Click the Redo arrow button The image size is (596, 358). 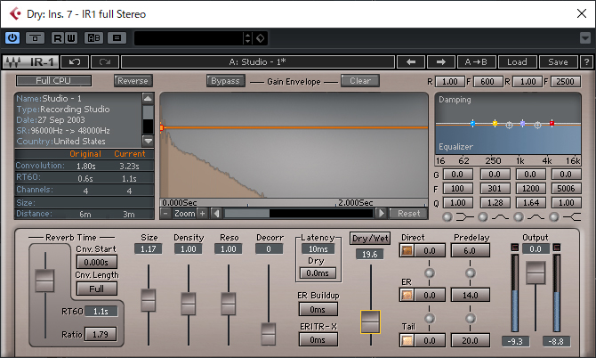[x=105, y=62]
